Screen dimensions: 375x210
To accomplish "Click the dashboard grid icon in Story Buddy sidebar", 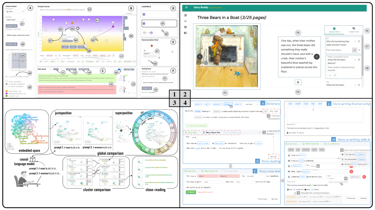I will [x=185, y=27].
